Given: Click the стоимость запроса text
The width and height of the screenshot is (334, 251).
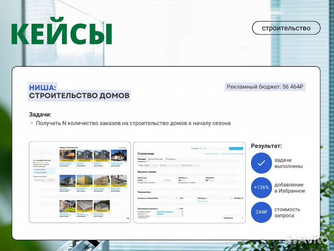Looking at the screenshot, I should click(287, 212).
